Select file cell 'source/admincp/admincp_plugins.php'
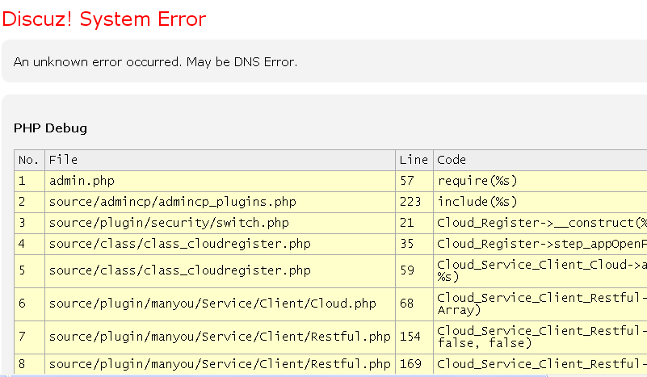The image size is (647, 377). 220,202
